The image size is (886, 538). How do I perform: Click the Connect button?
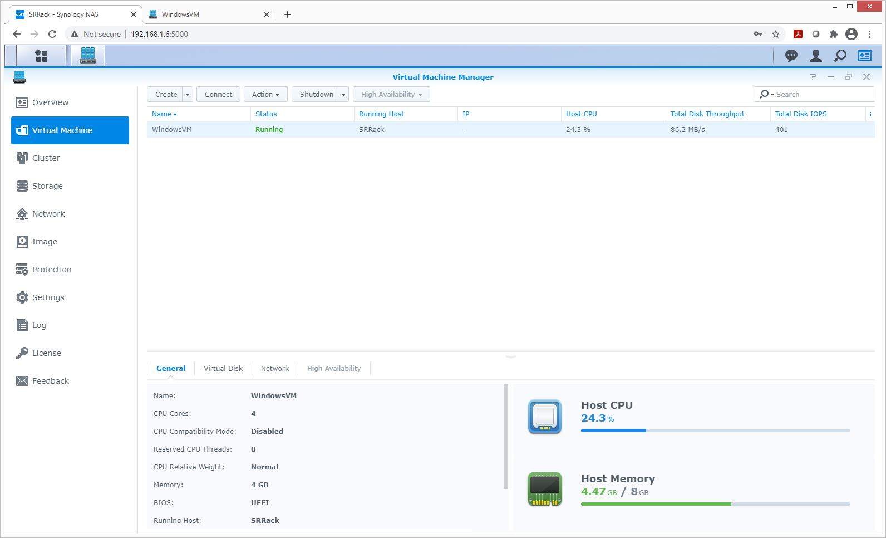coord(218,95)
